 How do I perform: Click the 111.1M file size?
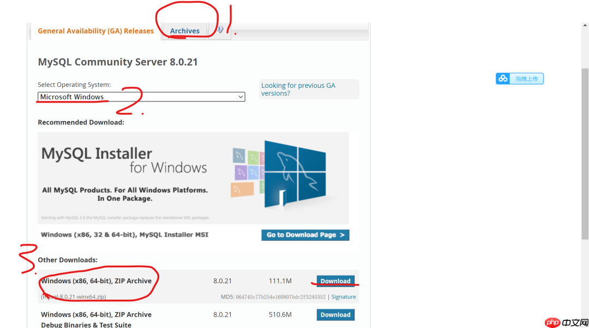280,281
